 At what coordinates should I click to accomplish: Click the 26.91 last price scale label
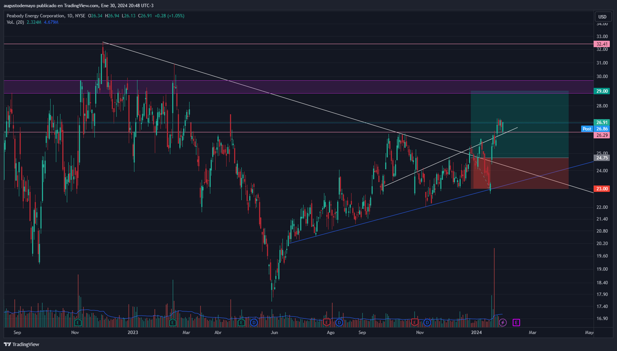point(602,122)
